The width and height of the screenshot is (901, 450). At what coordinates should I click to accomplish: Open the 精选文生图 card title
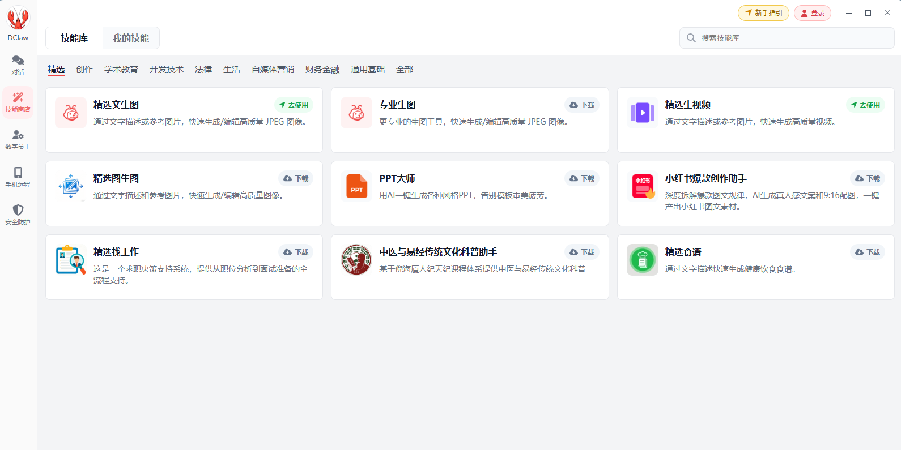[116, 105]
